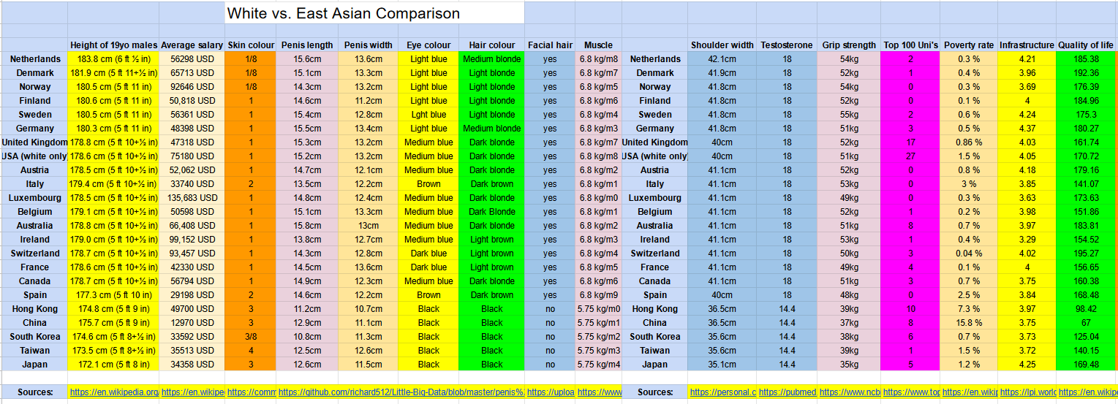Select Luxembourg's salary cell 135,683 USD
This screenshot has height=404, width=1118.
pyautogui.click(x=192, y=198)
